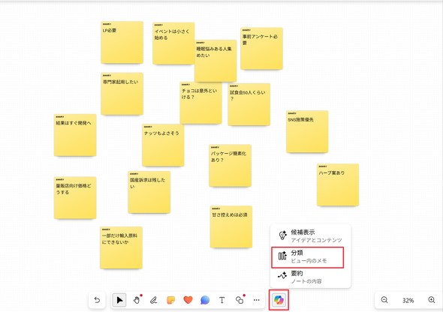Select the text T tool
The image size is (443, 312).
[x=222, y=300]
